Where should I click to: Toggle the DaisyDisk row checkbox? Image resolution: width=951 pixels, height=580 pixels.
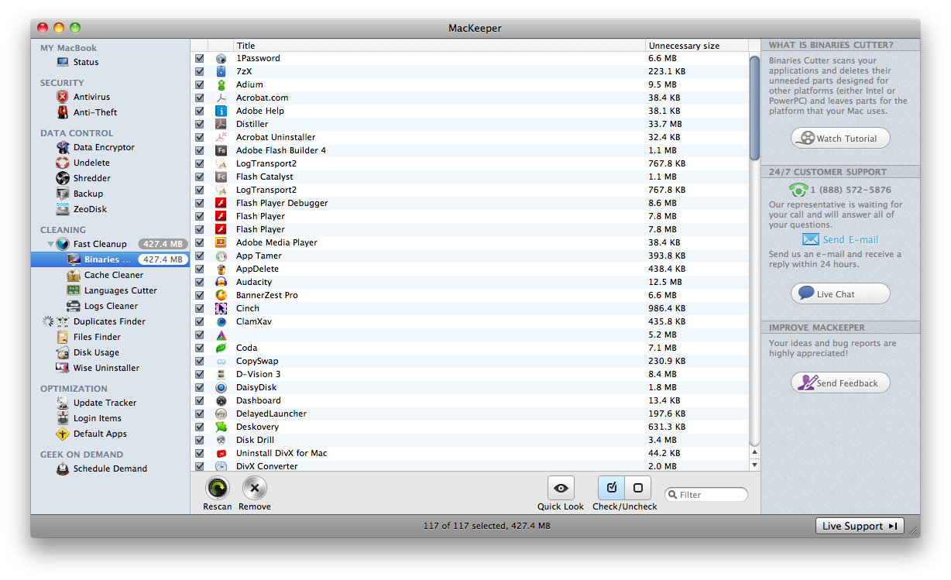(200, 387)
